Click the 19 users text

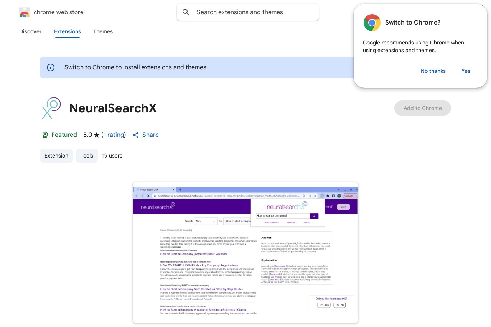112,156
